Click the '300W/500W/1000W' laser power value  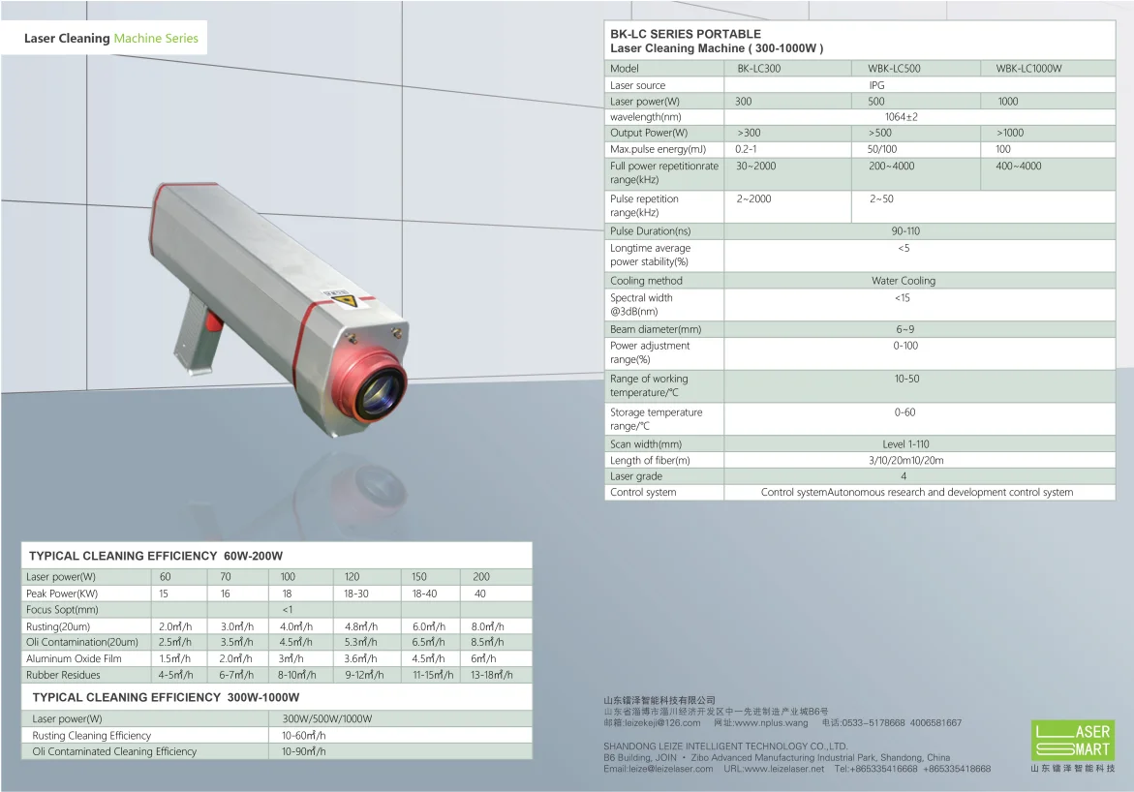[x=327, y=719]
